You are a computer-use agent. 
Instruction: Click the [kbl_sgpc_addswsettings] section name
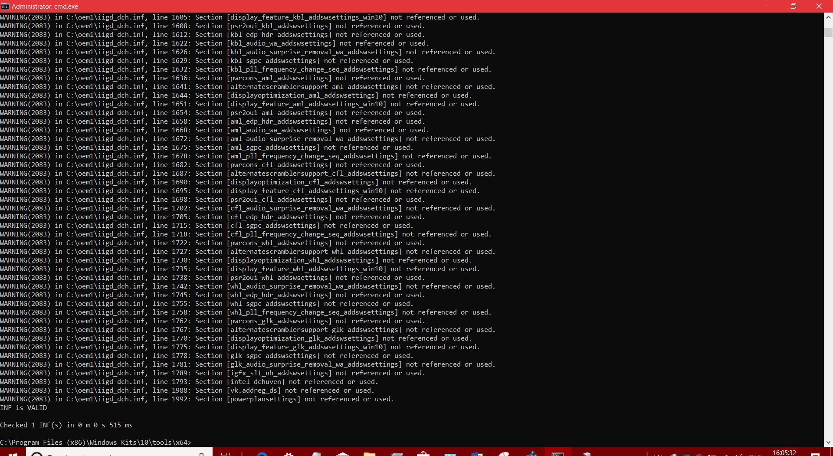click(x=273, y=61)
